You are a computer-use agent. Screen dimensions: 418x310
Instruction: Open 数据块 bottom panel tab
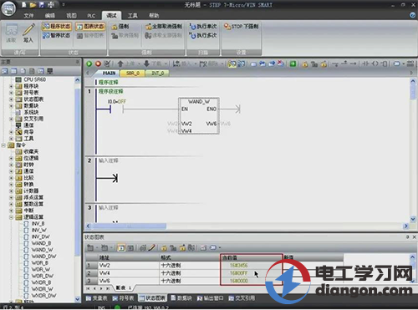click(x=181, y=298)
